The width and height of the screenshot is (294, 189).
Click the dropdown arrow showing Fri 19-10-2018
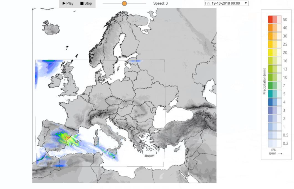tap(245, 3)
